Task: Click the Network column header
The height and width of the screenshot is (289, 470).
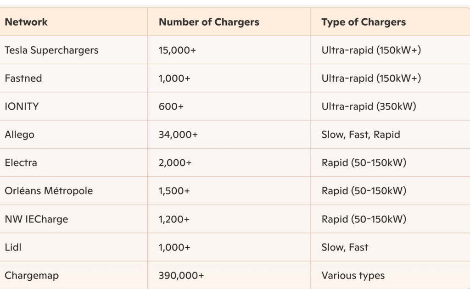Action: tap(26, 22)
